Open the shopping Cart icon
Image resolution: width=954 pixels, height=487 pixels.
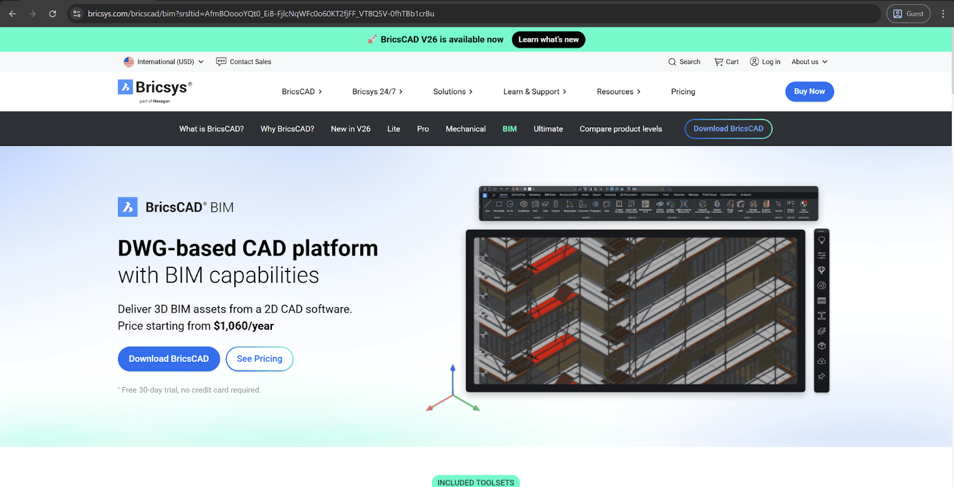click(x=718, y=62)
